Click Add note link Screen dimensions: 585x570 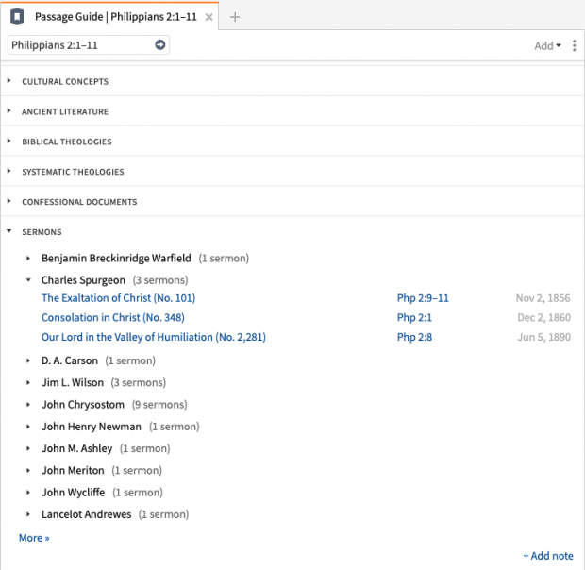[548, 556]
